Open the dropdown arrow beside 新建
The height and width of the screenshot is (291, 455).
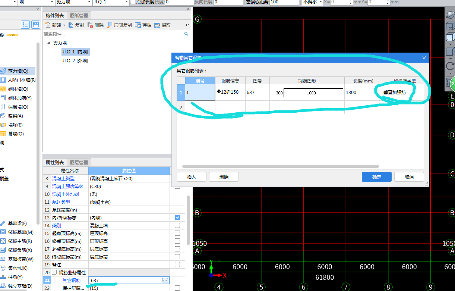click(64, 25)
